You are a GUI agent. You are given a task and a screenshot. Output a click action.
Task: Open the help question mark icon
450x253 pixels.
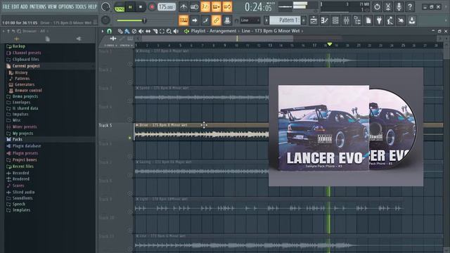(x=410, y=6)
